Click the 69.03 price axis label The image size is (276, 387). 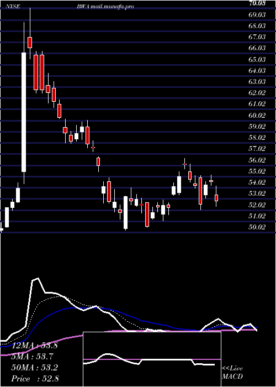[x=257, y=14]
